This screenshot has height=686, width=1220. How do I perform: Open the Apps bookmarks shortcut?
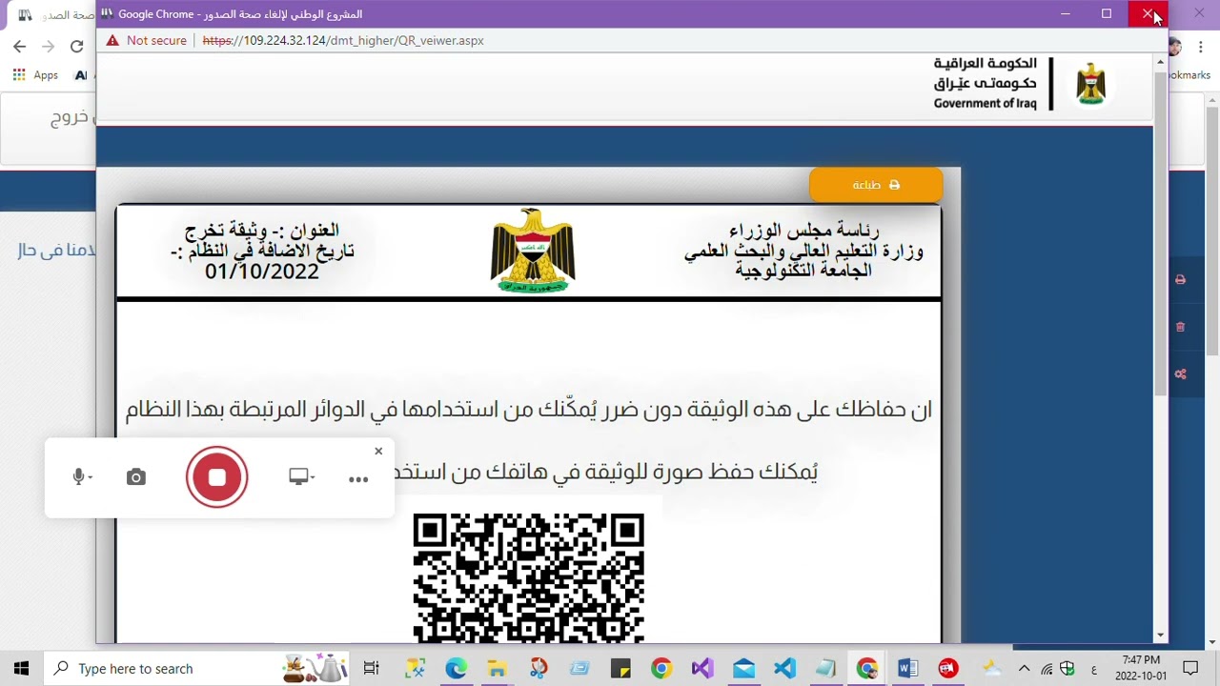(x=35, y=75)
